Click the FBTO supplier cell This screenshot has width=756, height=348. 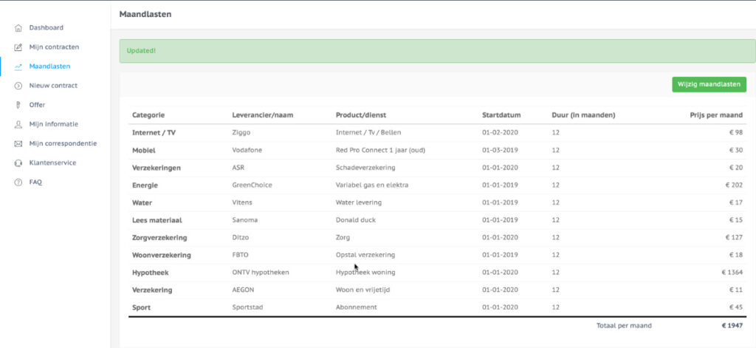click(x=241, y=256)
